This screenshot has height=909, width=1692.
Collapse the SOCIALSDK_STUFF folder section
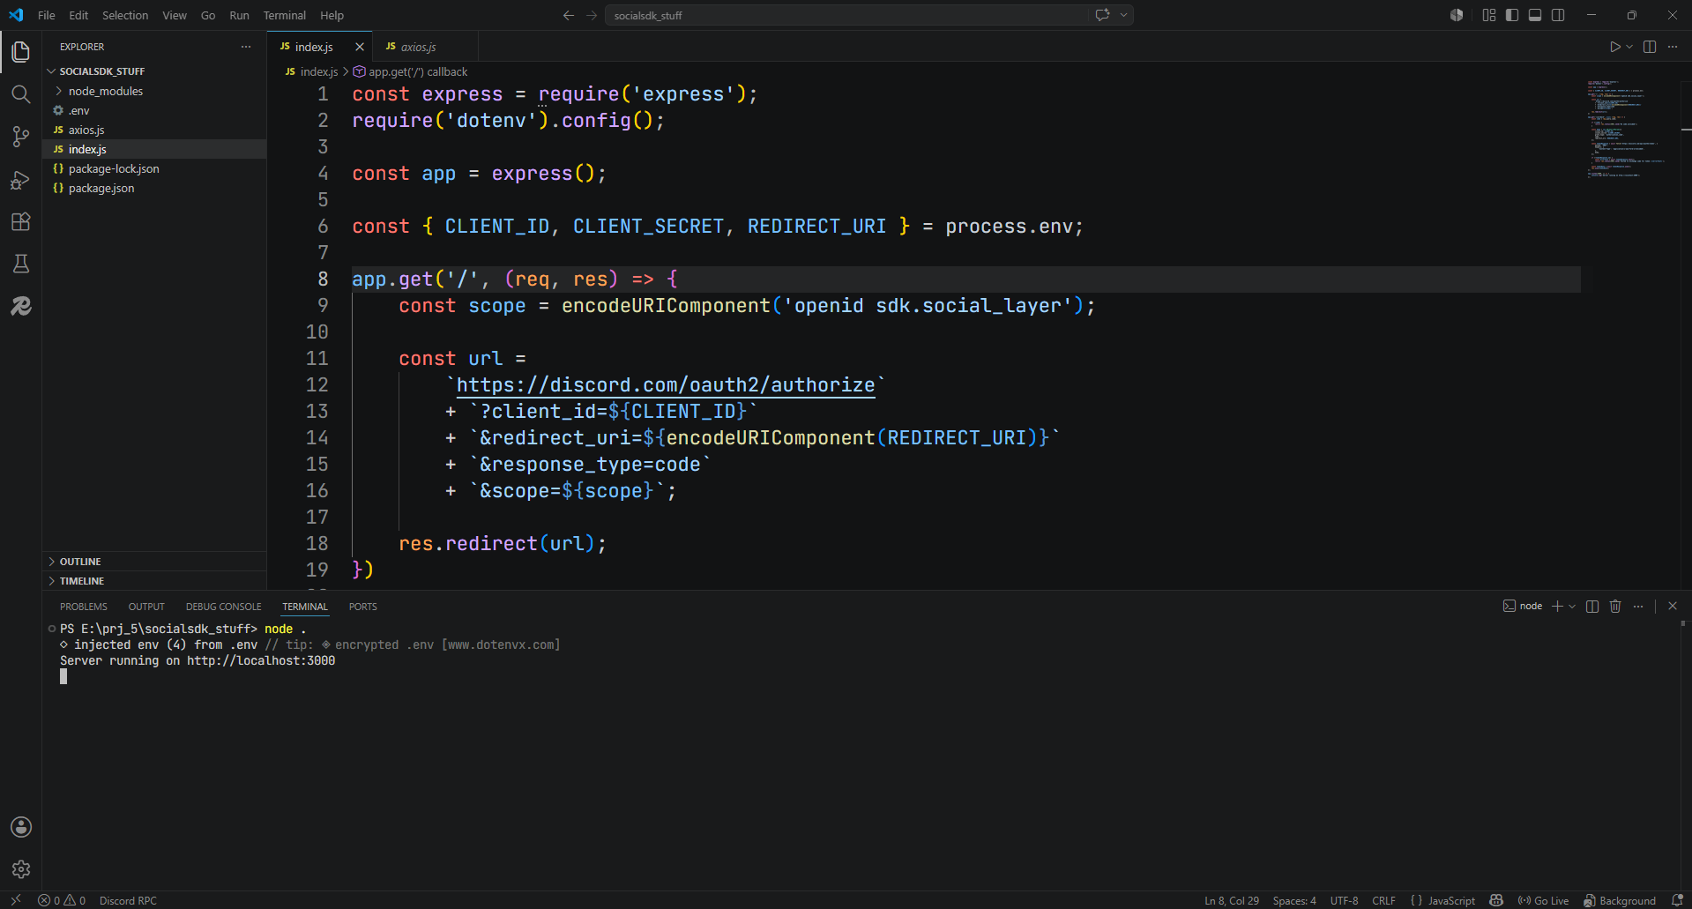(154, 71)
